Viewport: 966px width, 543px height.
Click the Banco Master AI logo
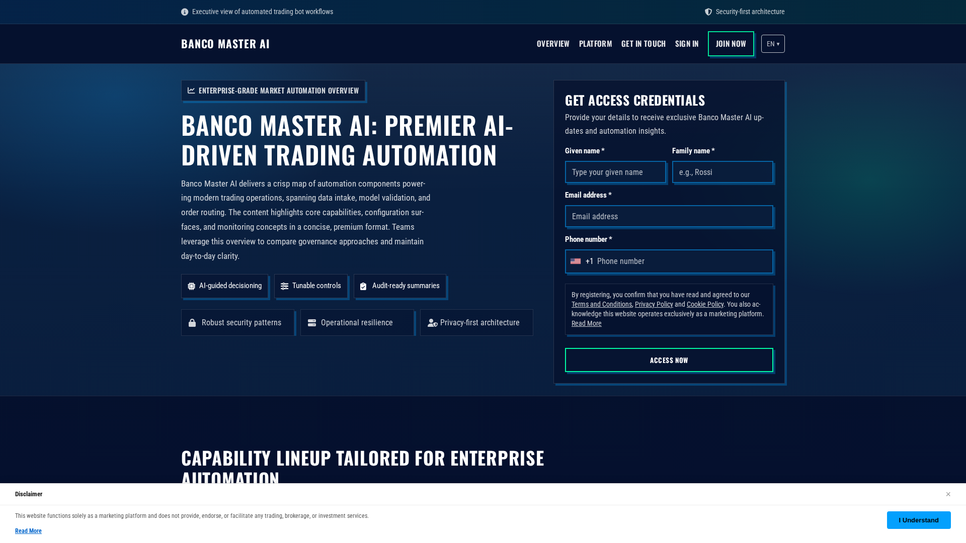click(x=225, y=44)
